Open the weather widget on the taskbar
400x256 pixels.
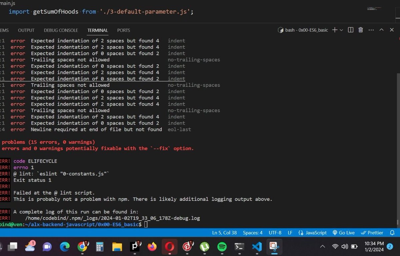pos(30,246)
